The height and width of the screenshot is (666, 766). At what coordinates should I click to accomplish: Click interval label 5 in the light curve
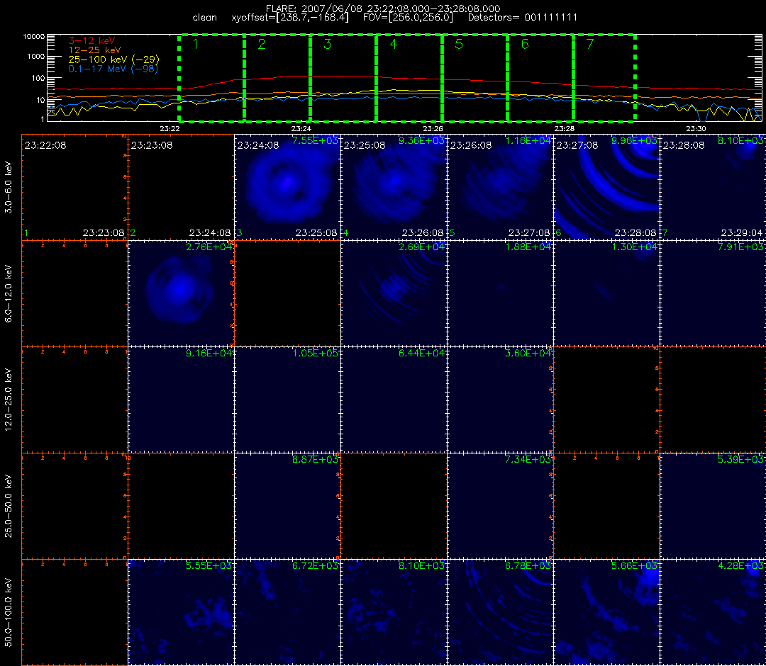(459, 44)
